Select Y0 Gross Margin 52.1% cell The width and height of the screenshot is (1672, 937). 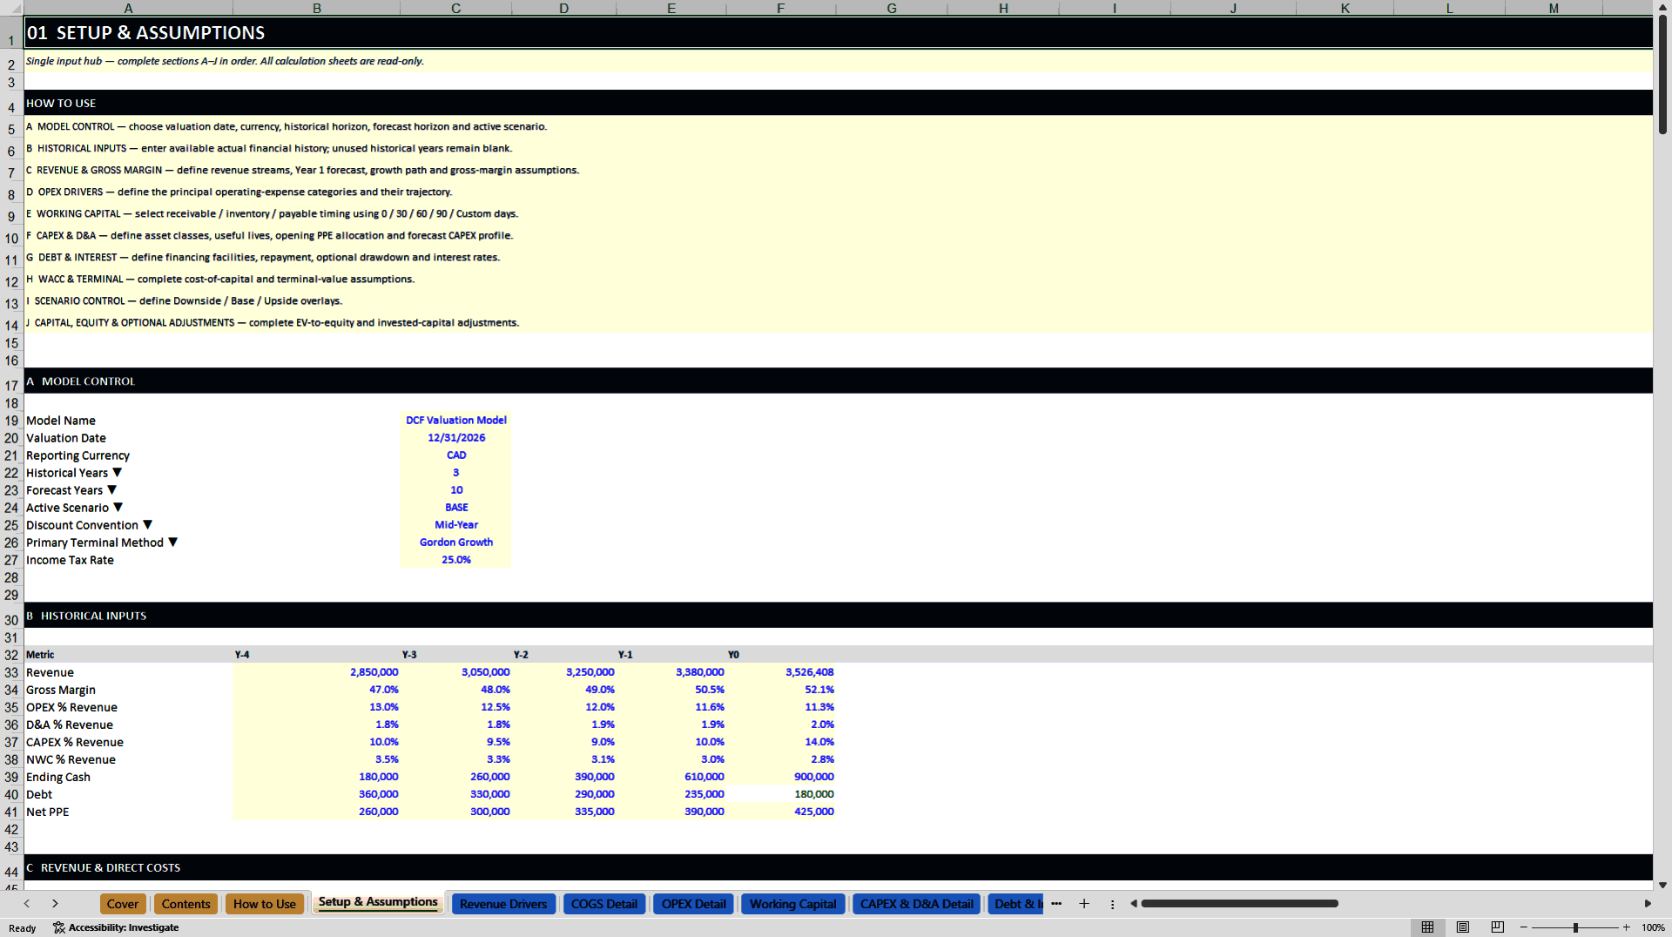pyautogui.click(x=780, y=690)
